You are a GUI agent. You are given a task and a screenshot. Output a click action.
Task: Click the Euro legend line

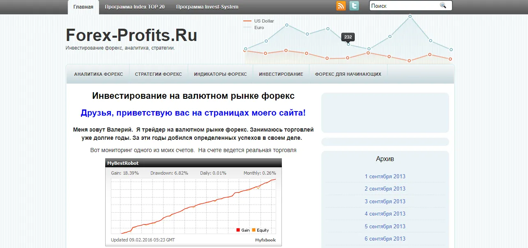tap(247, 27)
